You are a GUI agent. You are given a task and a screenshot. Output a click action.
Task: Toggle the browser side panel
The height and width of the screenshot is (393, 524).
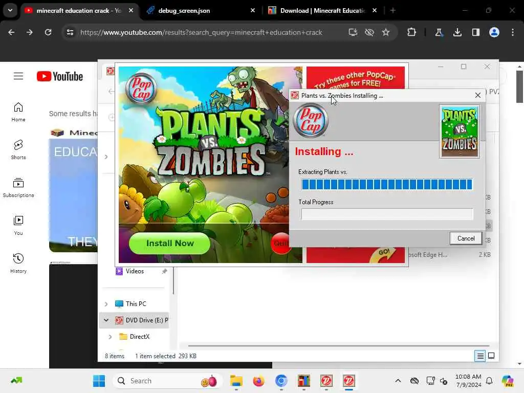(476, 32)
